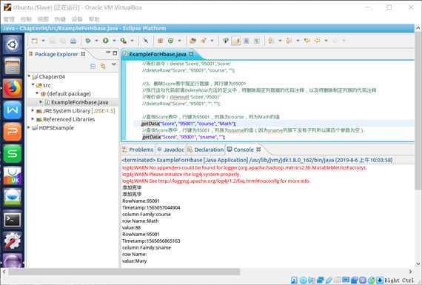Open the Run dropdown arrow
This screenshot has width=422, height=285.
[x=114, y=41]
